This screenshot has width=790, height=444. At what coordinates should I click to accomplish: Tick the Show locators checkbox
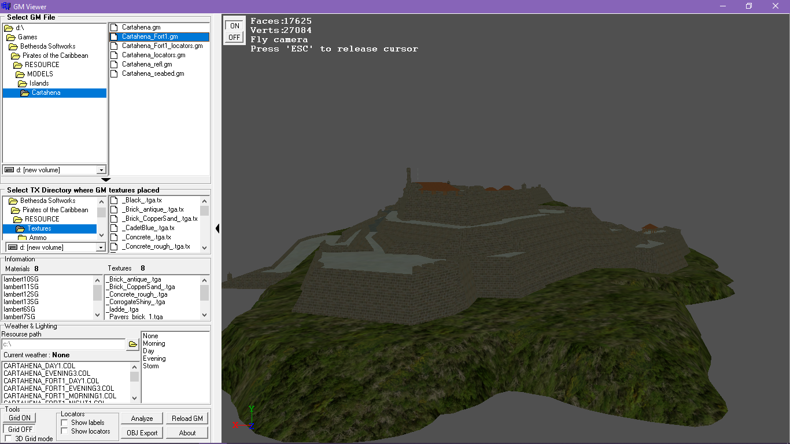tap(65, 431)
